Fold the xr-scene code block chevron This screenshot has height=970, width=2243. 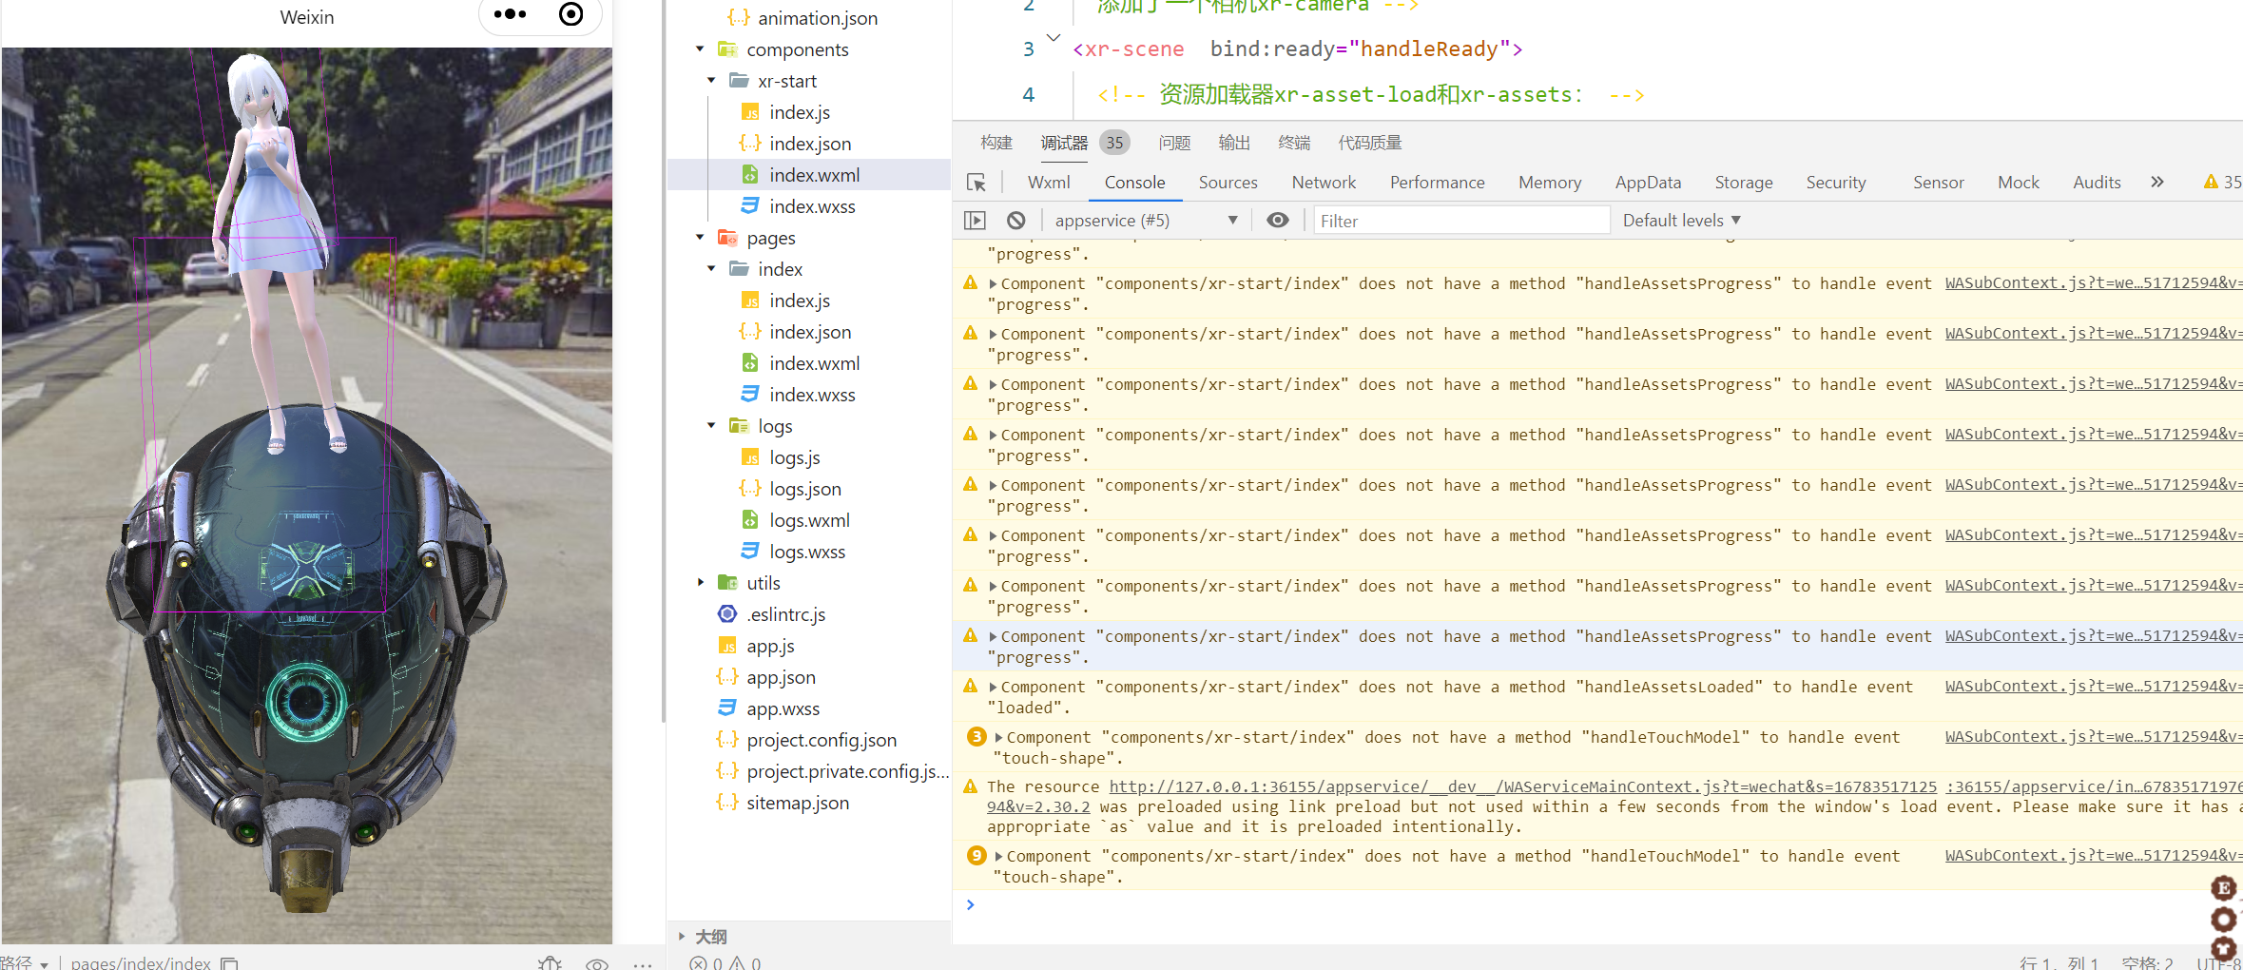tap(1053, 39)
